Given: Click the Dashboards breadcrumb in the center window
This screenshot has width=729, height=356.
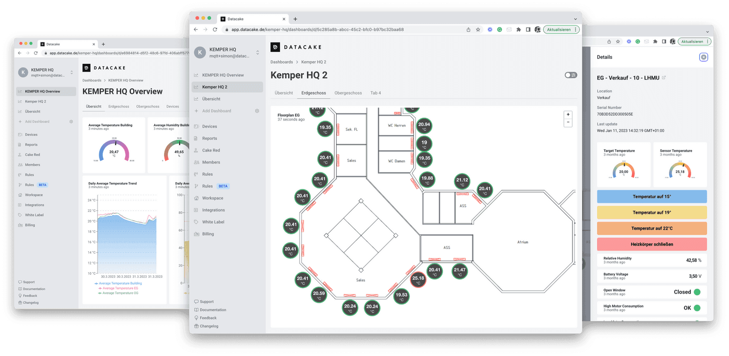Looking at the screenshot, I should 282,62.
